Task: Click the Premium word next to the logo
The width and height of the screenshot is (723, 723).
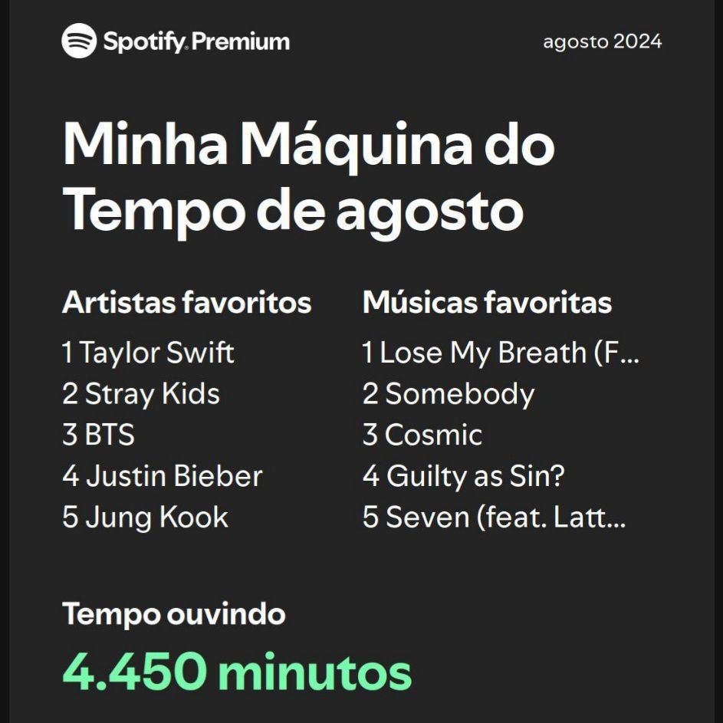Action: (x=241, y=41)
